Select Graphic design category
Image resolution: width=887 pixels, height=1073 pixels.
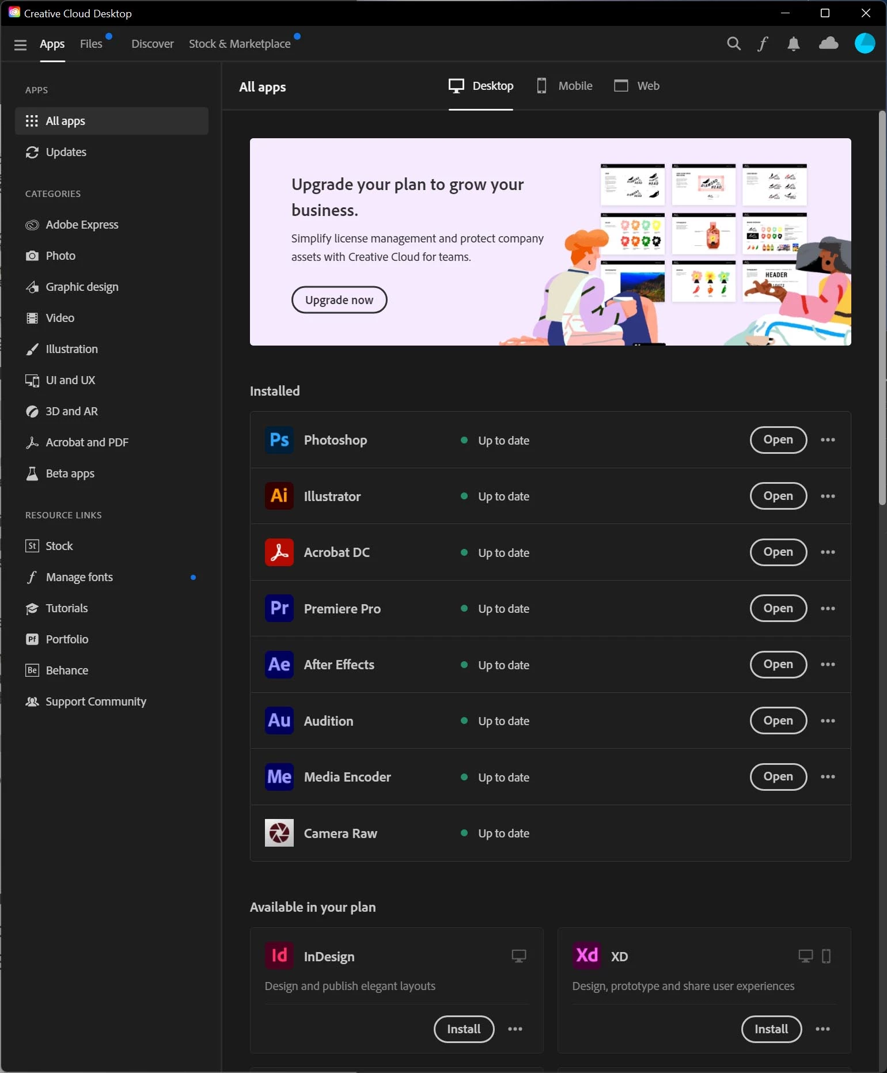point(112,287)
